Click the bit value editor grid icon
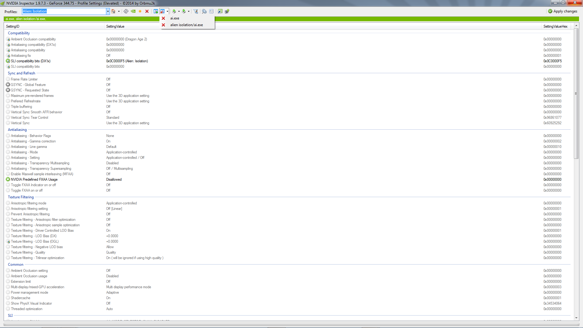Image resolution: width=583 pixels, height=328 pixels. coord(211,11)
